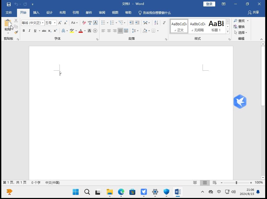The height and width of the screenshot is (199, 267).
Task: Toggle bold formatting
Action: click(x=24, y=31)
